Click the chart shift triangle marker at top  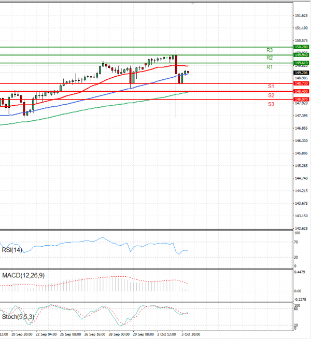click(193, 3)
